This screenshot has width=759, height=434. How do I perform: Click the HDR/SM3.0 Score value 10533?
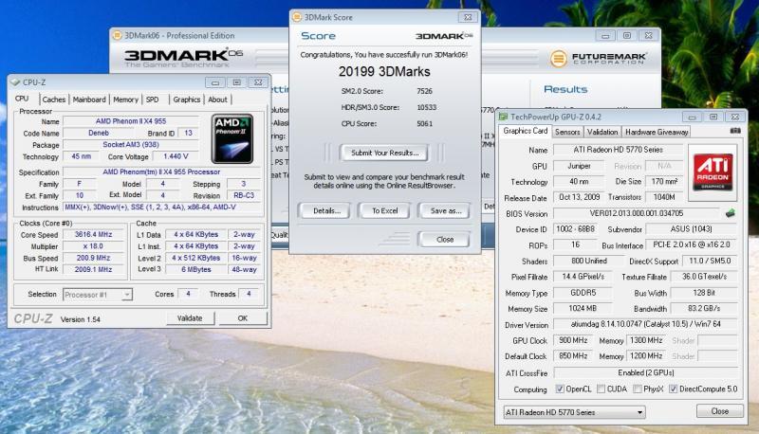click(x=426, y=107)
